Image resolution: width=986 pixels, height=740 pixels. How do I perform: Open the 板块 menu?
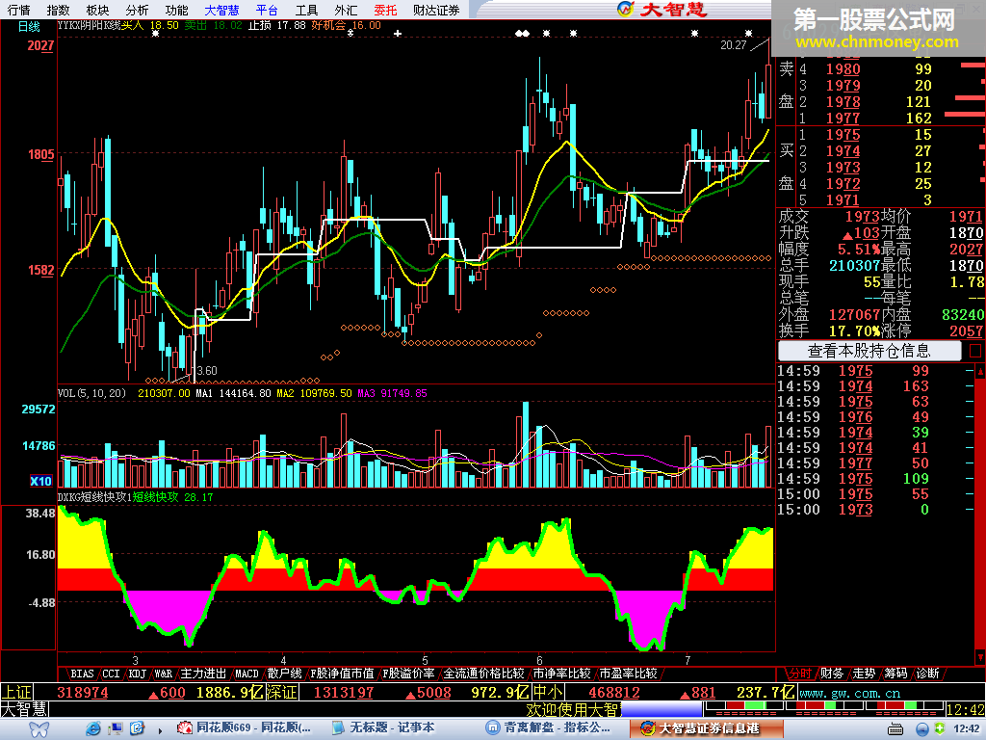coord(97,10)
